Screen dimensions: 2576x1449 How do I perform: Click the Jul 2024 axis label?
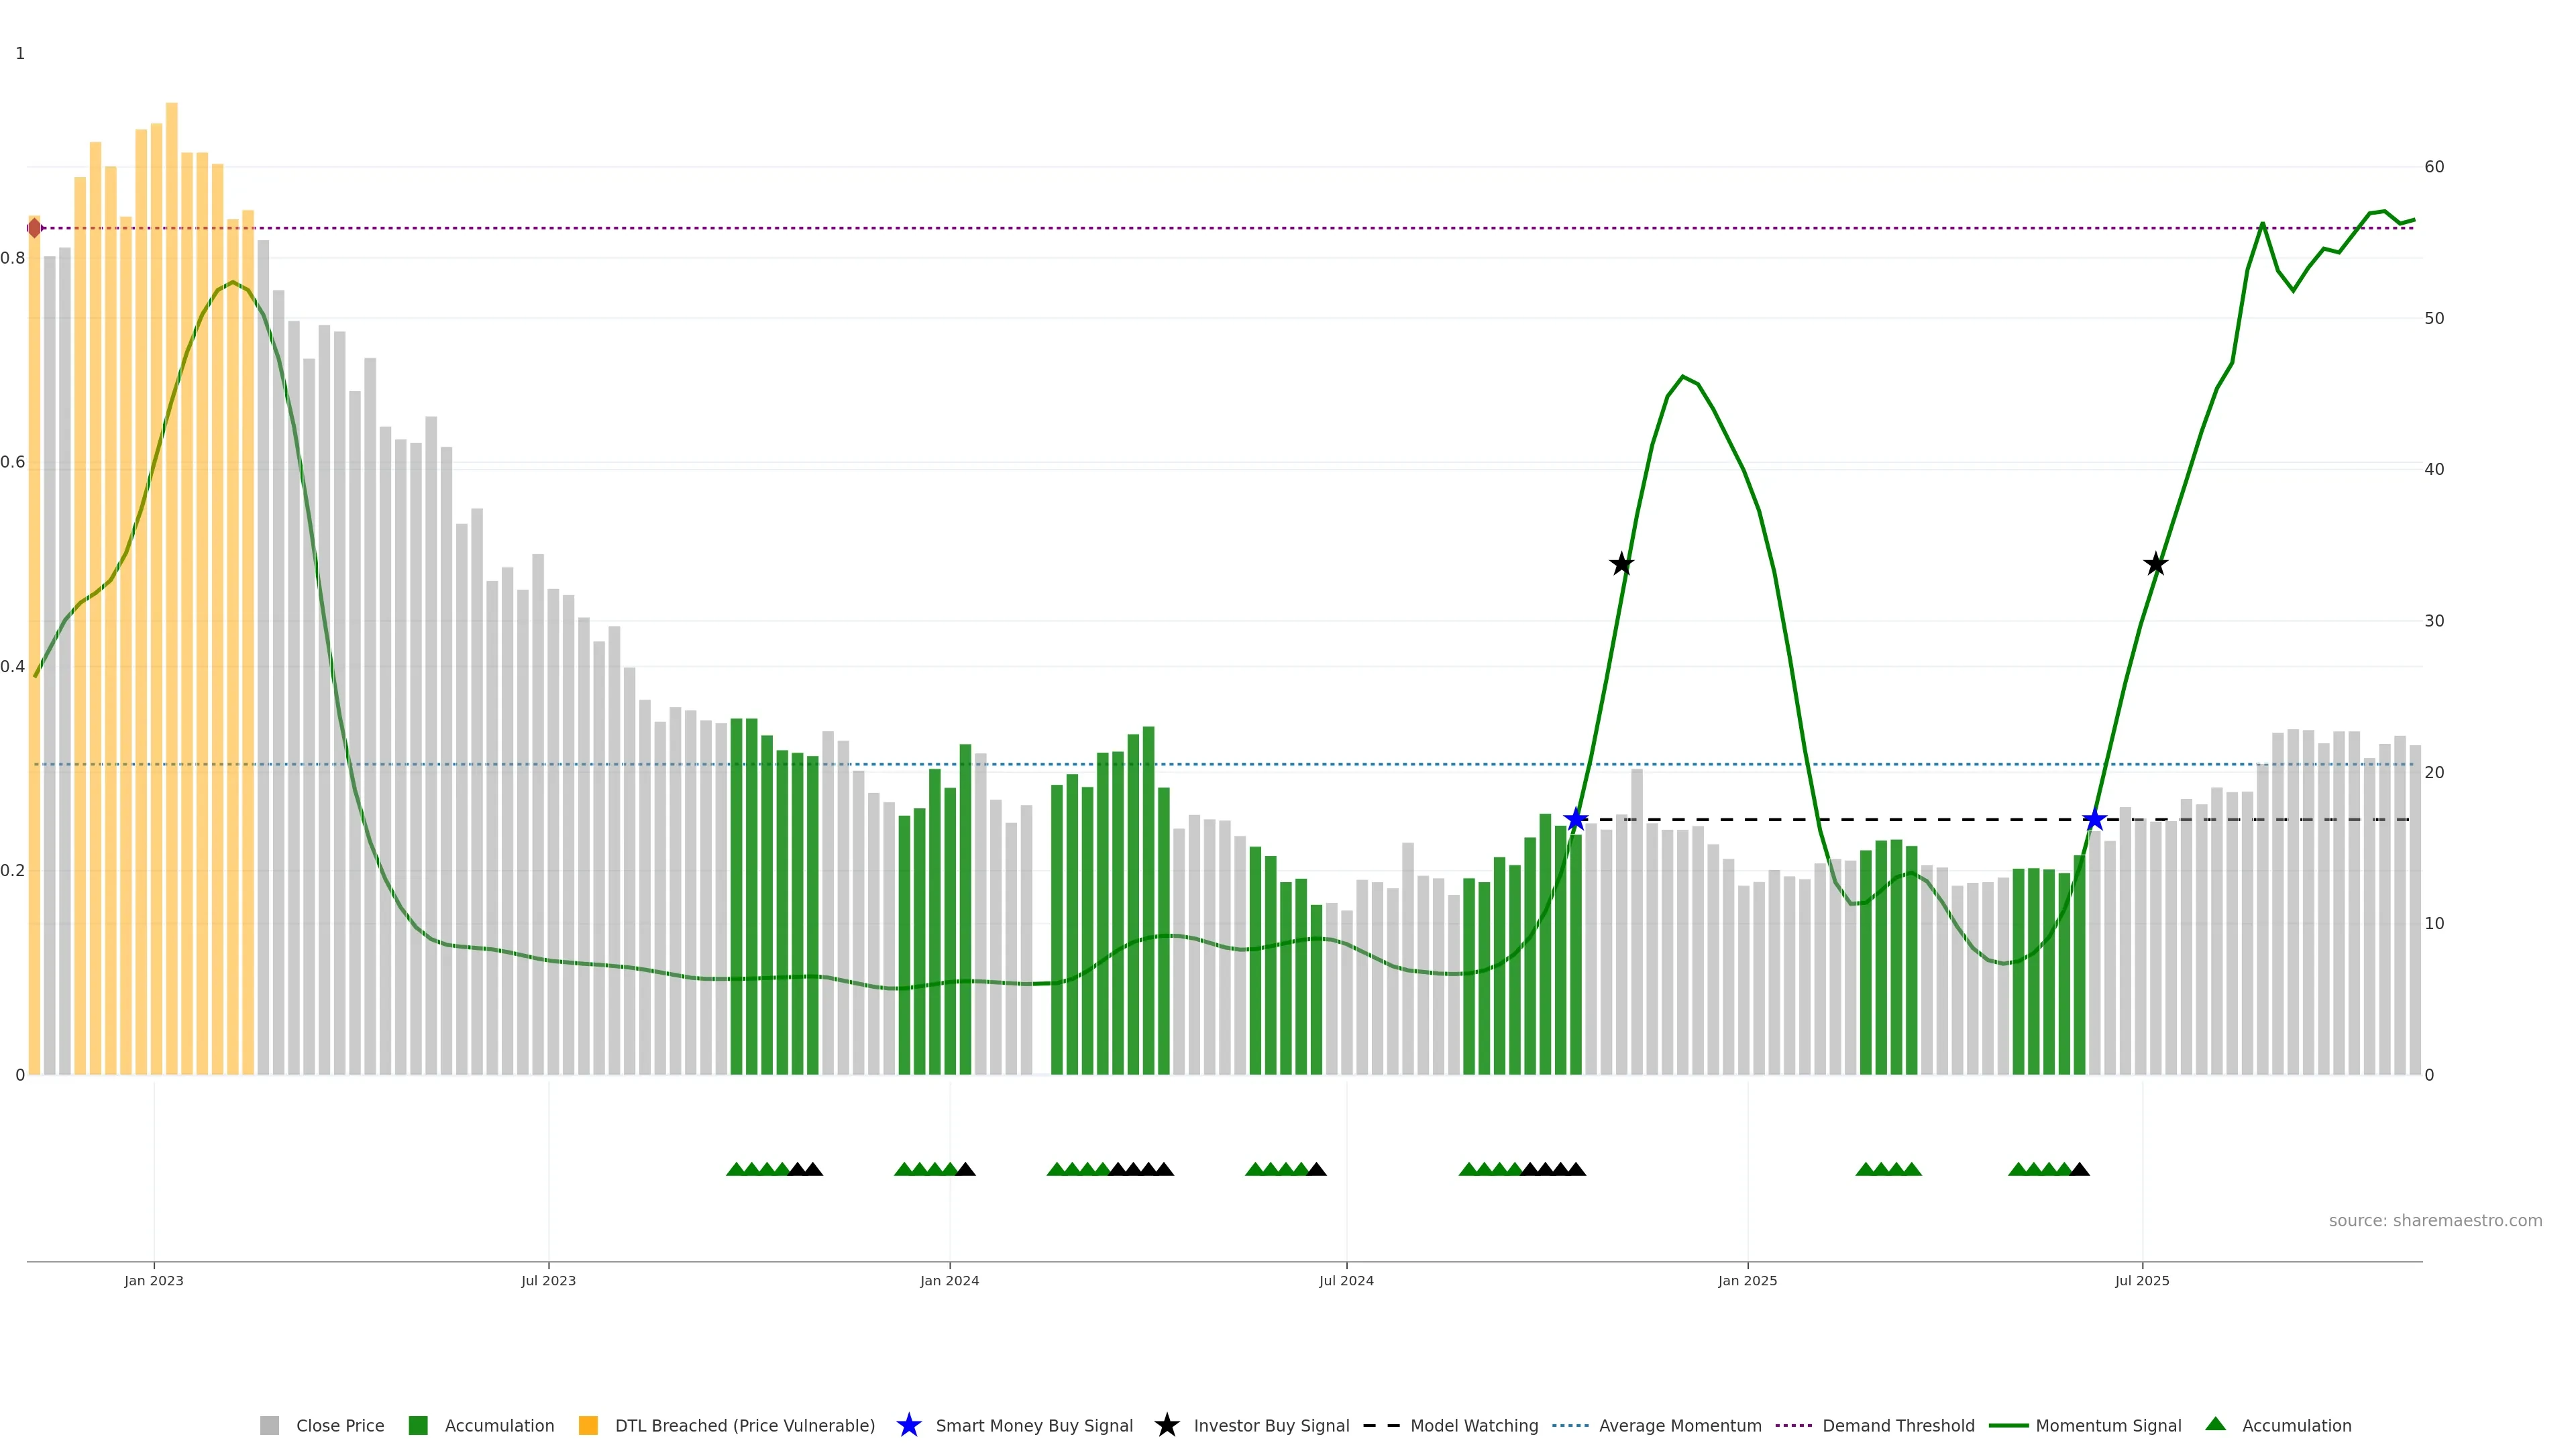[1346, 1281]
